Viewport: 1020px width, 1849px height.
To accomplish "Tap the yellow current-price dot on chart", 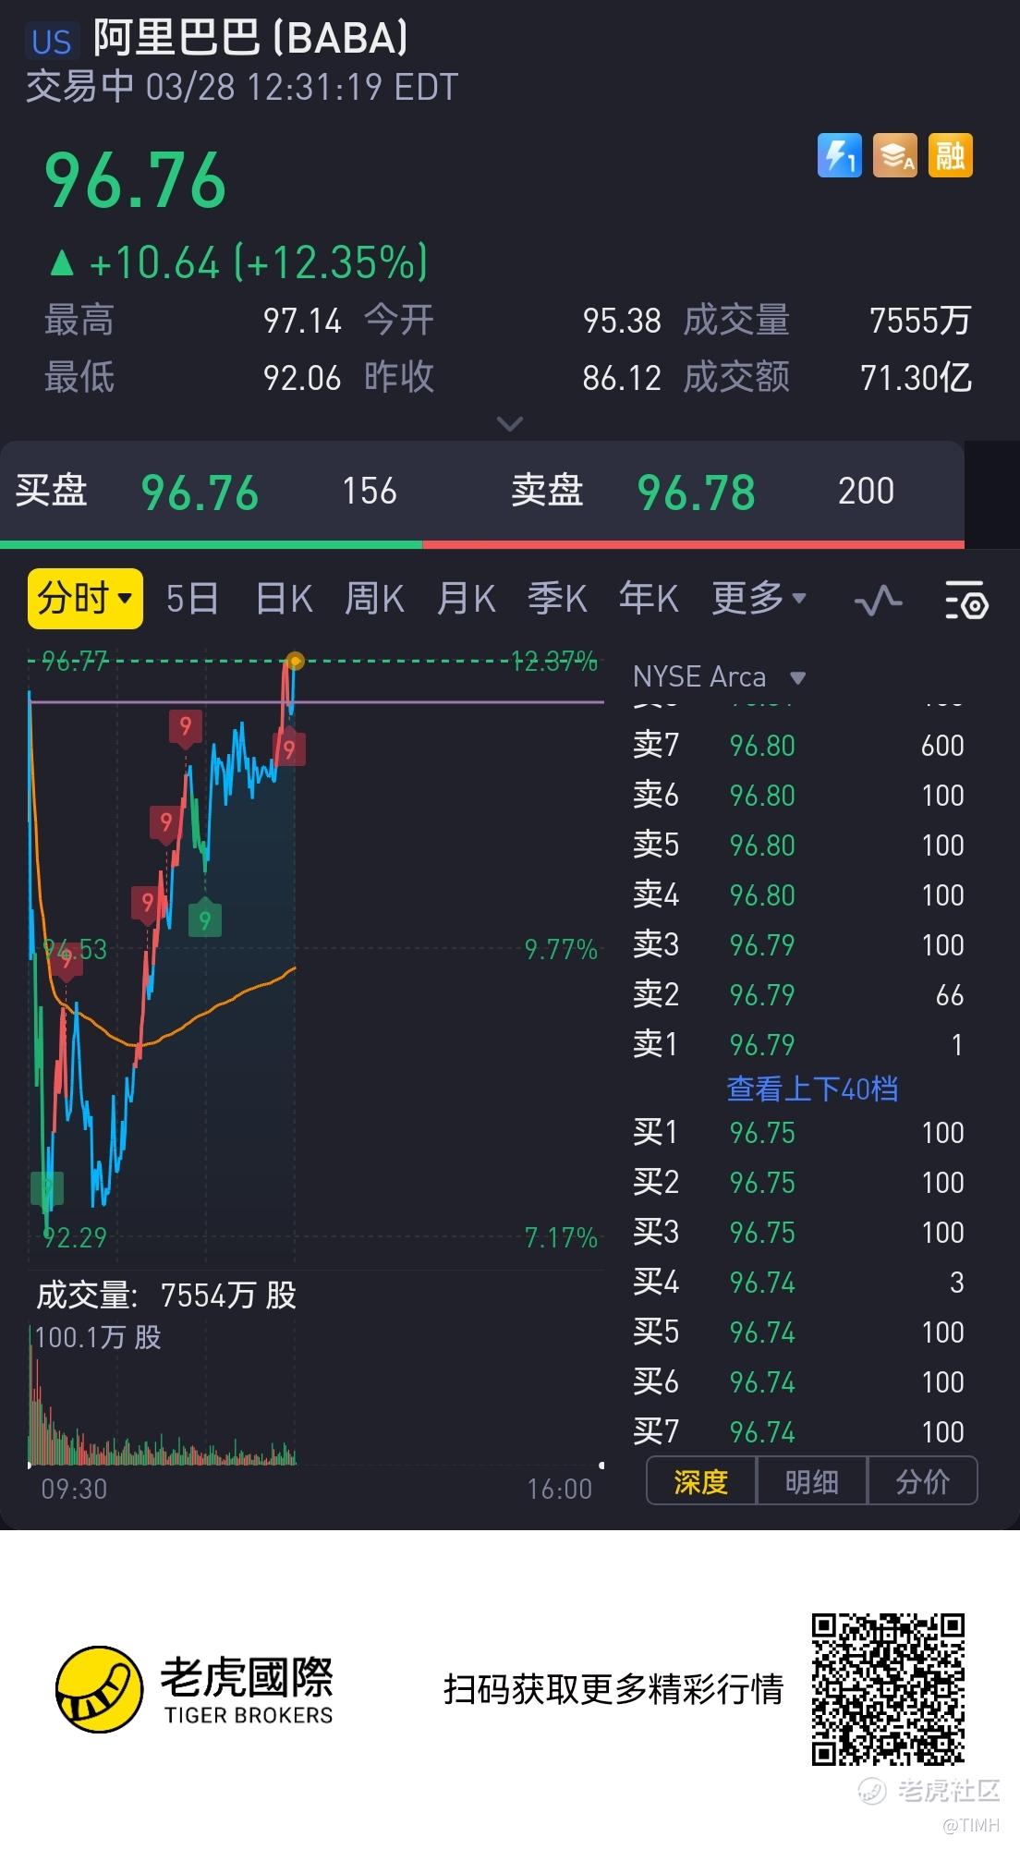I will coord(295,661).
